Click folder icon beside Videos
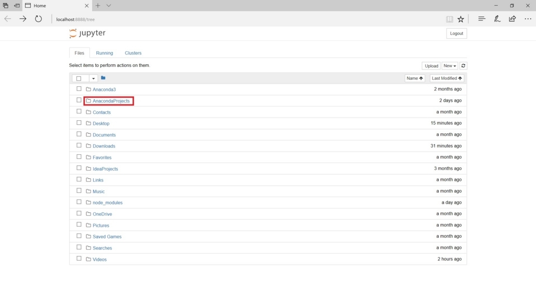This screenshot has height=287, width=536. coord(88,259)
